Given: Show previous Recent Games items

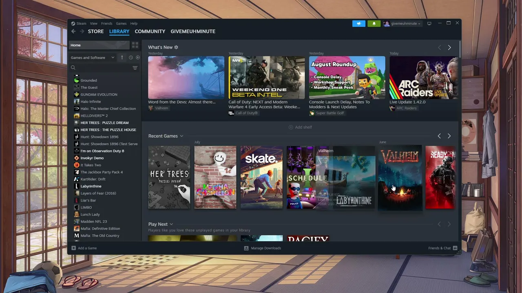Looking at the screenshot, I should click(x=439, y=136).
